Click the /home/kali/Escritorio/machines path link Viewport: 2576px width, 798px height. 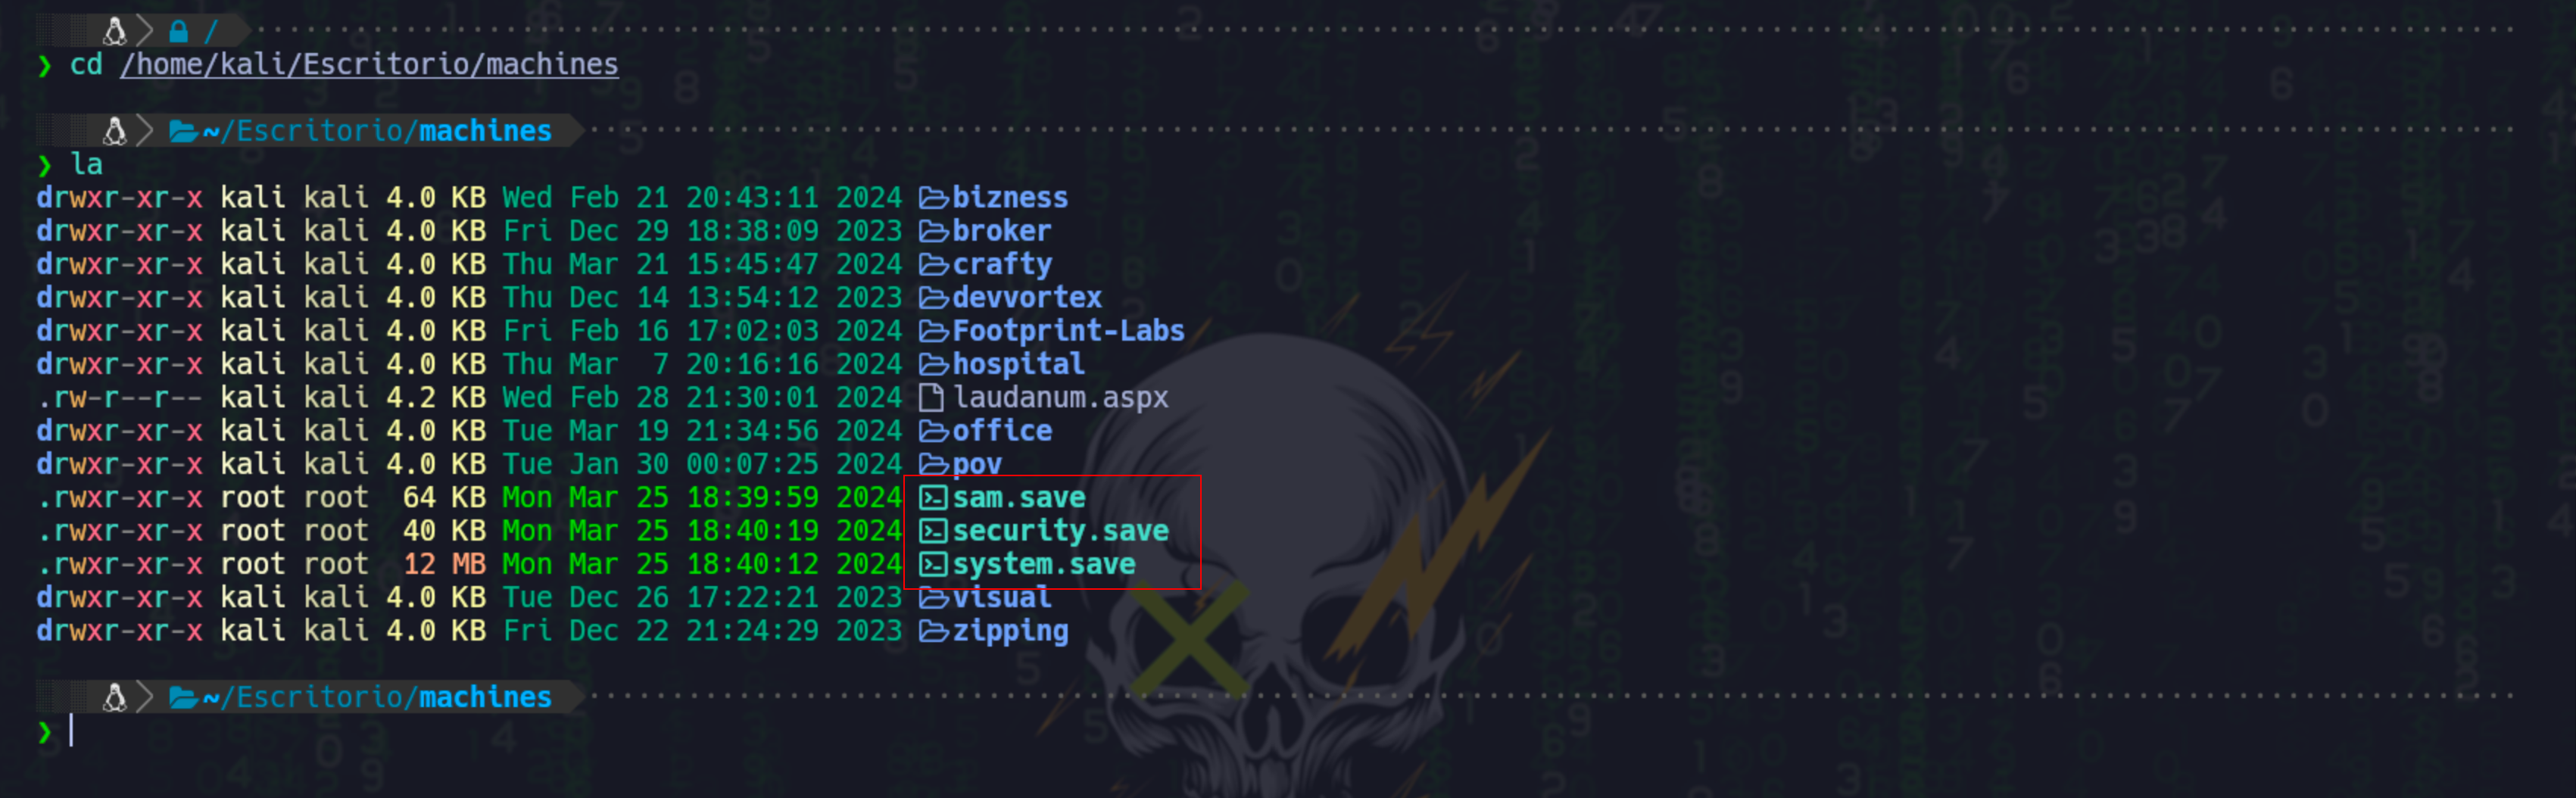(369, 65)
